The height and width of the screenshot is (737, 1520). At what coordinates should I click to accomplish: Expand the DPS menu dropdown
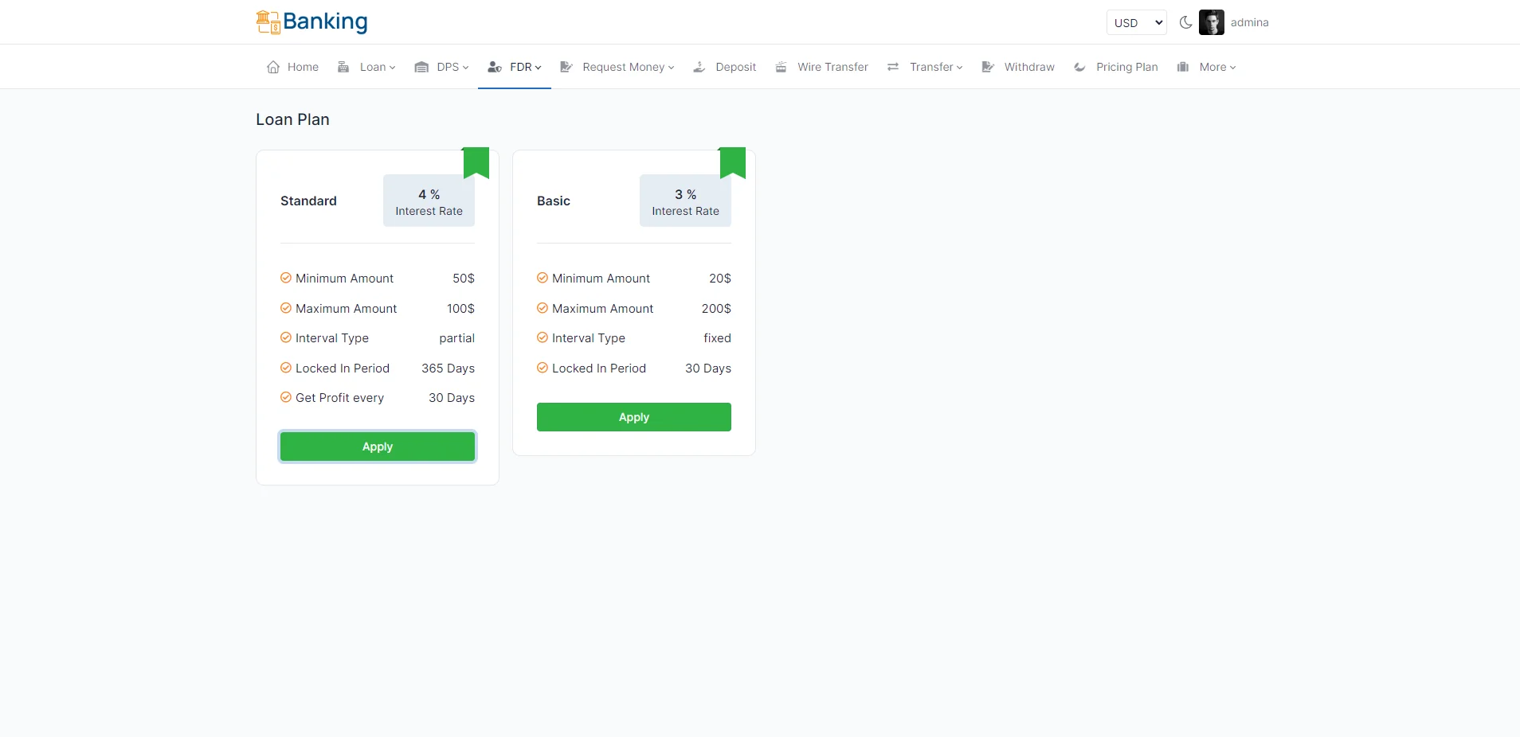click(x=442, y=67)
